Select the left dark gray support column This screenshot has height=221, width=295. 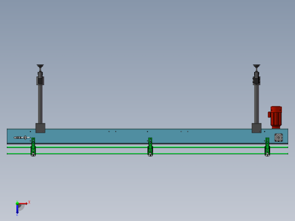click(x=40, y=104)
